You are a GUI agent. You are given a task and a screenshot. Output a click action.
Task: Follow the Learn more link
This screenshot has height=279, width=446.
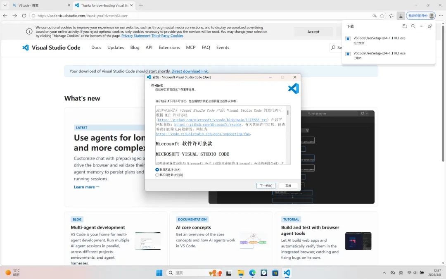86,187
